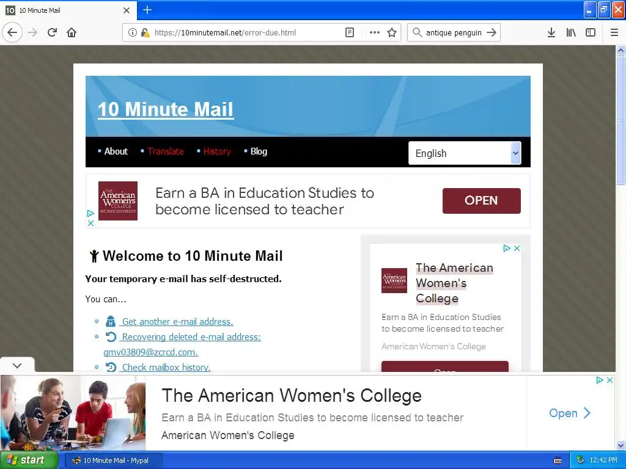Click the sidebar ad college logo
626x469 pixels.
[x=394, y=280]
